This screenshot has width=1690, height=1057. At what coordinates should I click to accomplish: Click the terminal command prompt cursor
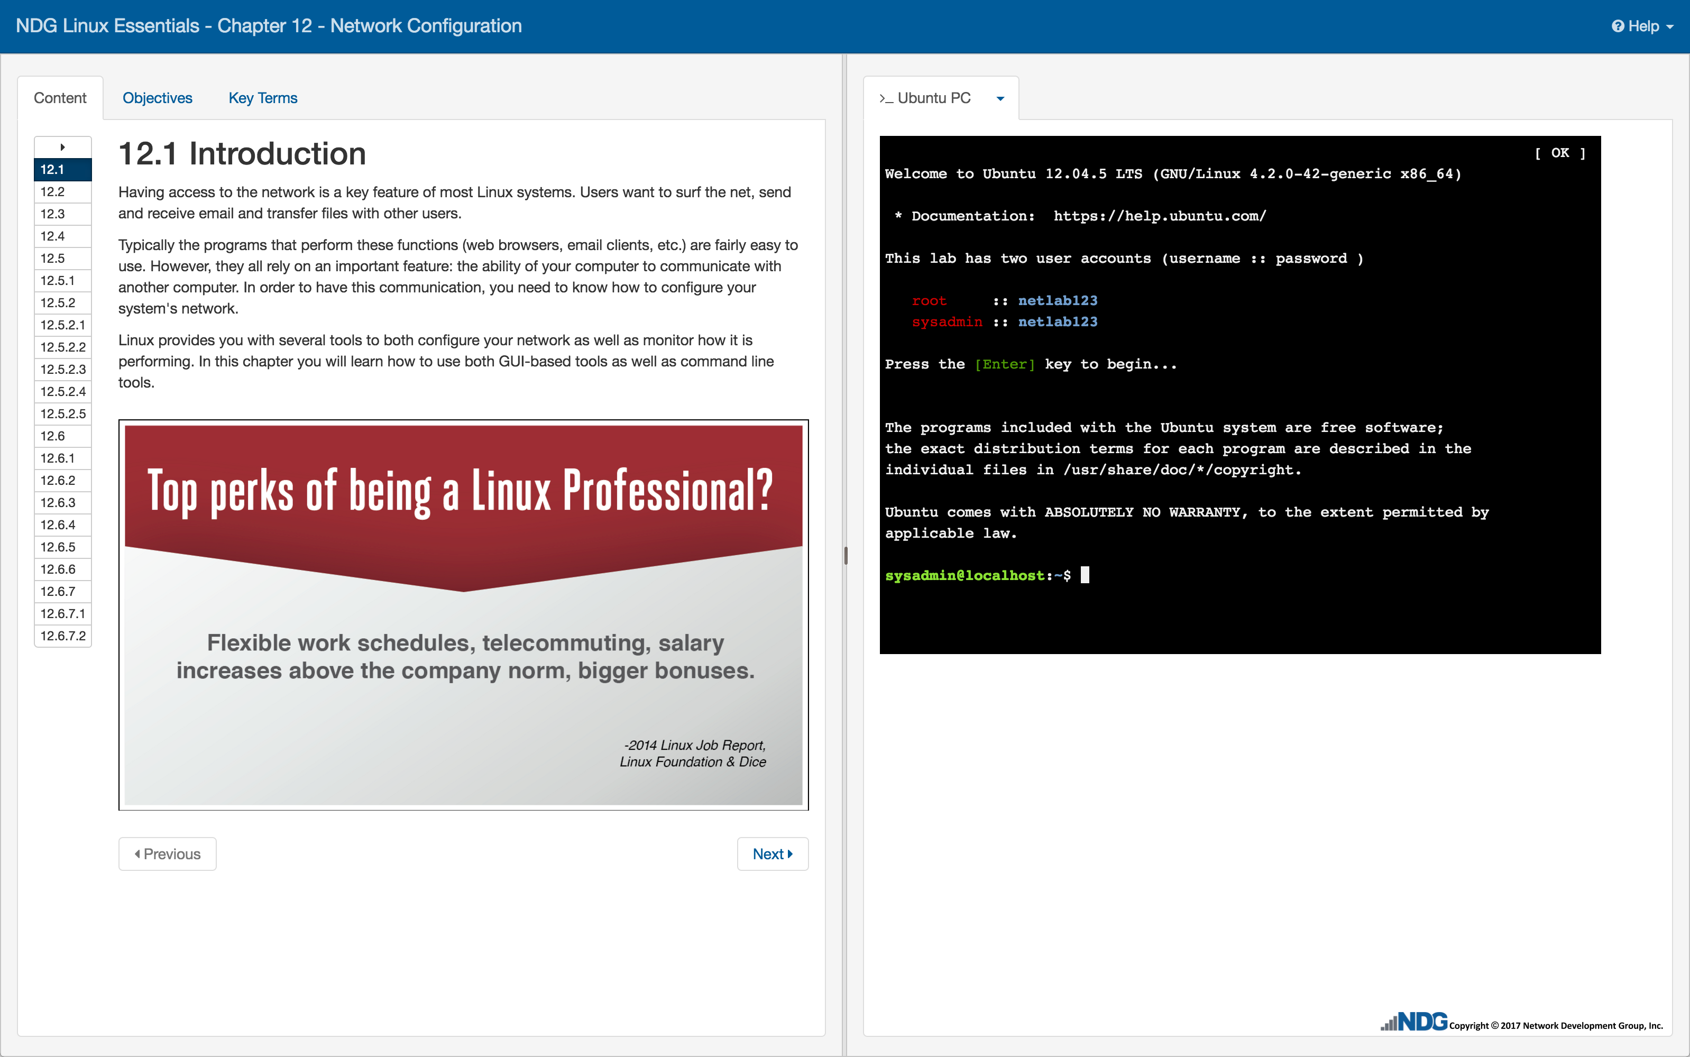pos(1085,575)
